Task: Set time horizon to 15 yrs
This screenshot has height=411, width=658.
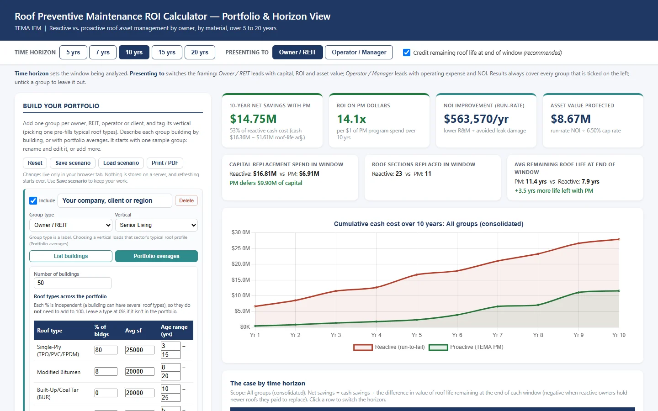Action: click(x=167, y=53)
